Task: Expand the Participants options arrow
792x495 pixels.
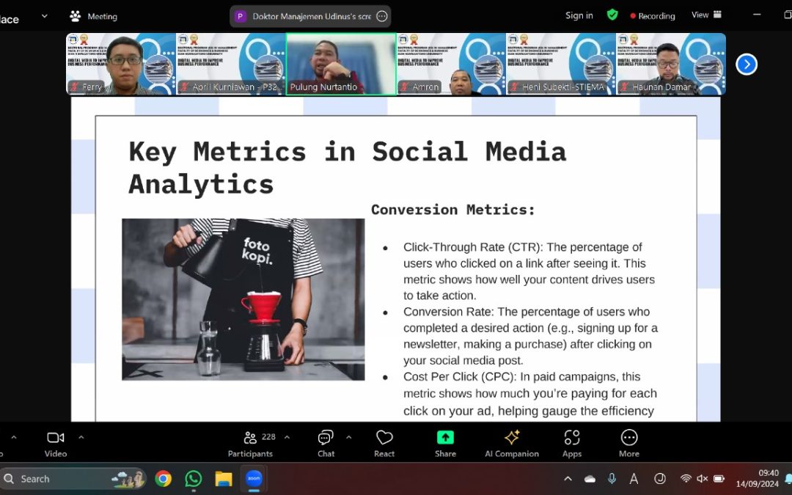Action: pyautogui.click(x=287, y=437)
